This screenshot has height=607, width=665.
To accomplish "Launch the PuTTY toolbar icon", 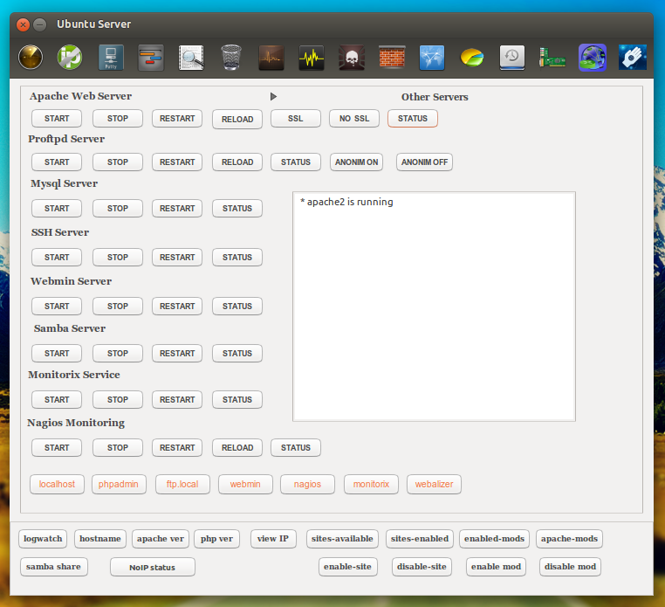I will pyautogui.click(x=111, y=58).
